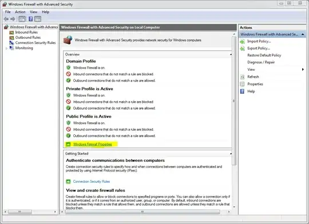This screenshot has width=309, height=224.
Task: Choose Export Policy in the Actions pane
Action: pos(259,49)
